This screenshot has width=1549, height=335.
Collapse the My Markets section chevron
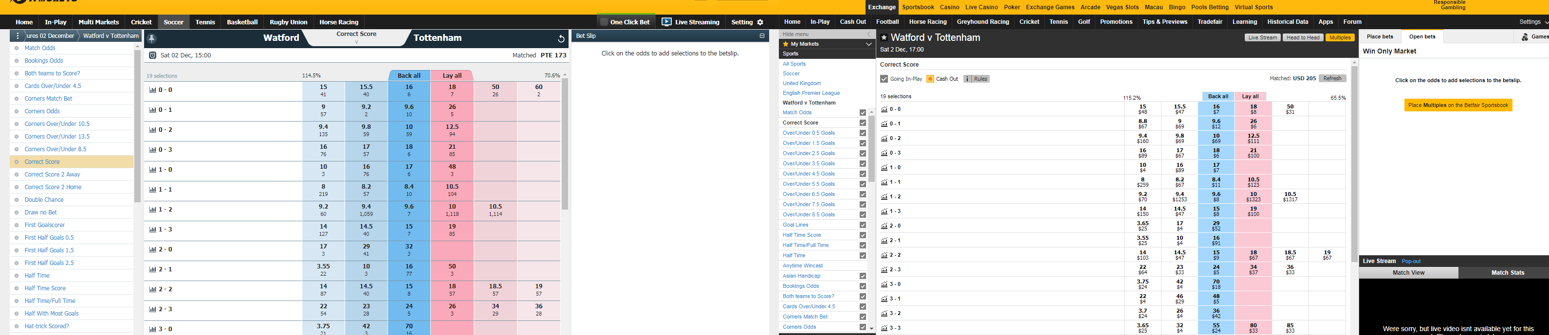click(x=868, y=44)
